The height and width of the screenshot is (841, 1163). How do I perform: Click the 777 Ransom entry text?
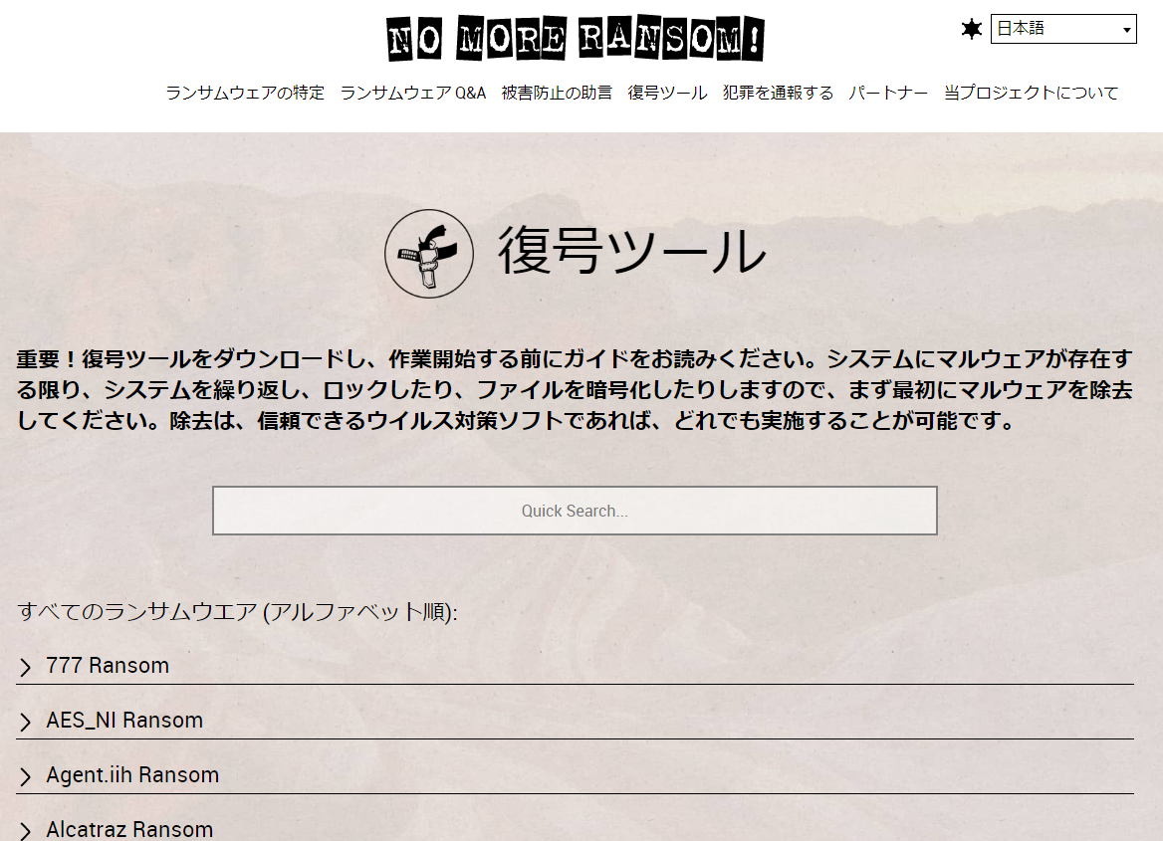point(108,665)
